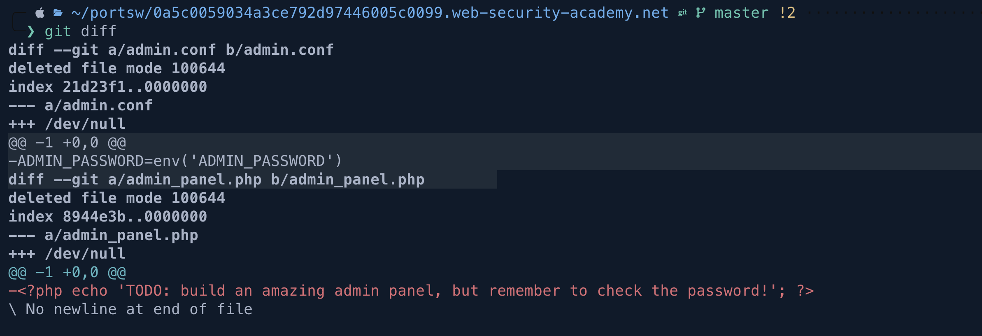Click the !2 modified files indicator
Screen dimensions: 982x336
[x=787, y=13]
